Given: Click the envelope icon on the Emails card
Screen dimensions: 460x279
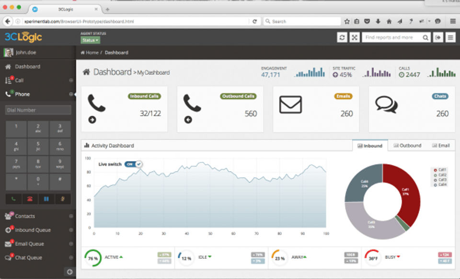Looking at the screenshot, I should coord(290,105).
